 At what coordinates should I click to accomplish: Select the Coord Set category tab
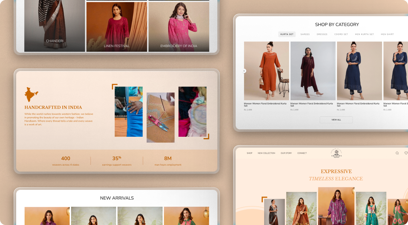pyautogui.click(x=341, y=34)
